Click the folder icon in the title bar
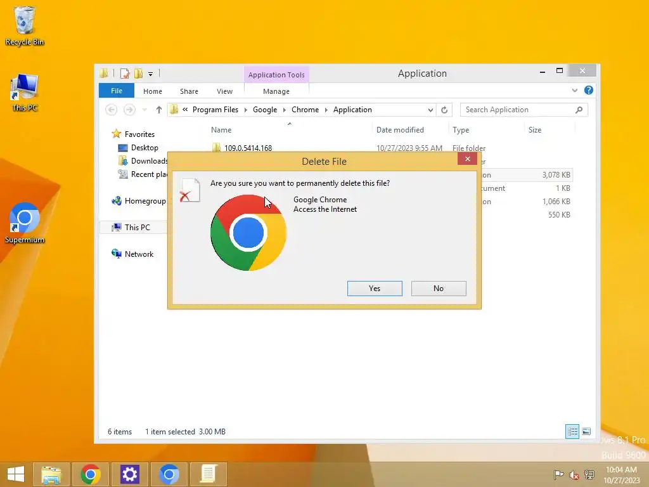The height and width of the screenshot is (487, 649). (103, 74)
